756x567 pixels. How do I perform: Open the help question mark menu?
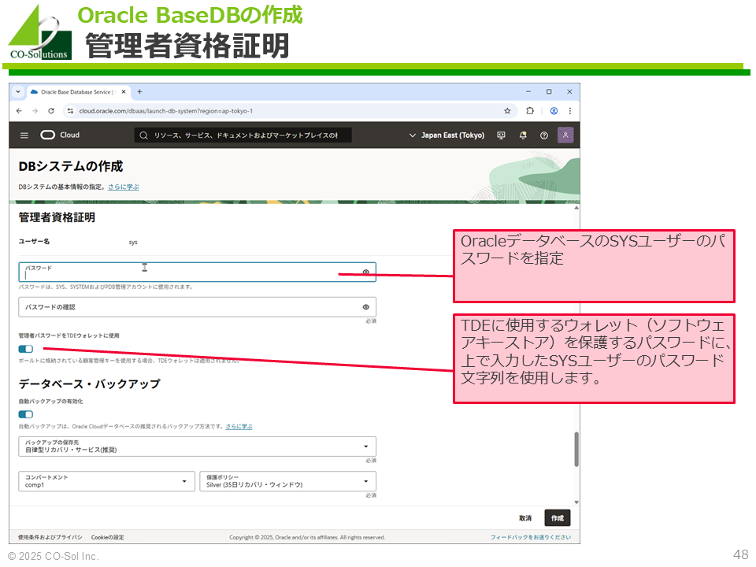click(544, 135)
